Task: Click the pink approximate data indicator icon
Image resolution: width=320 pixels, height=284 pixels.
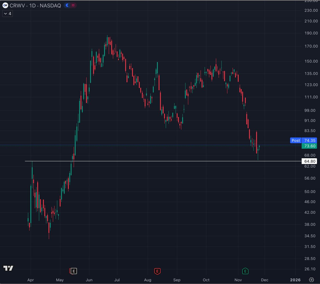Action: click(x=73, y=5)
